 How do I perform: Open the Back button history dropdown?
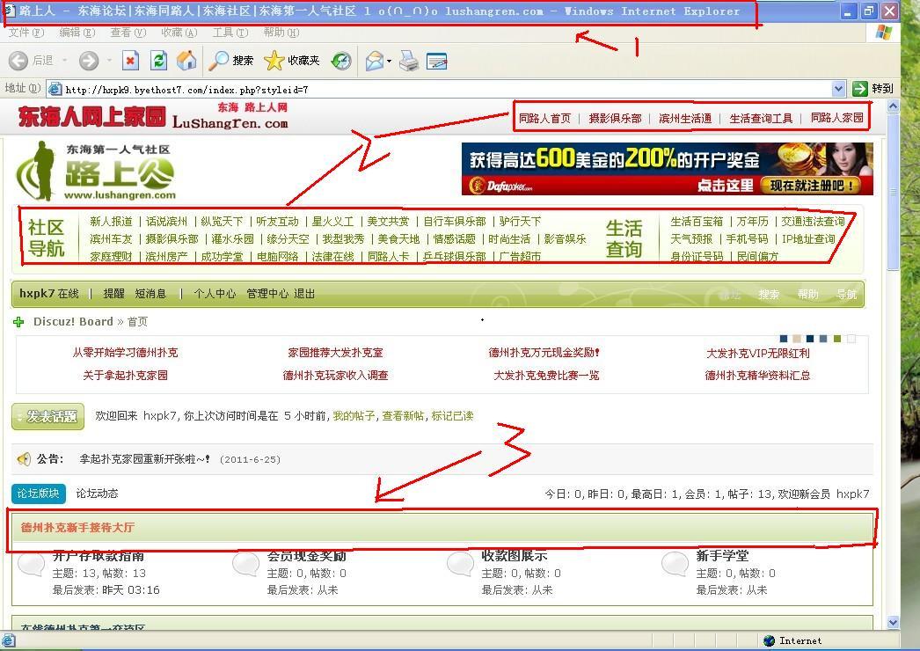64,61
